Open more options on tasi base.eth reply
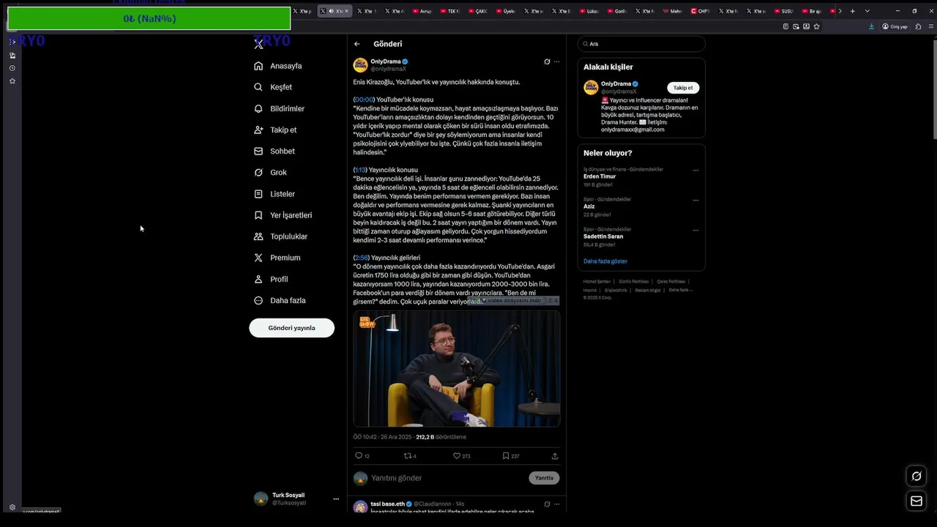 [x=556, y=504]
